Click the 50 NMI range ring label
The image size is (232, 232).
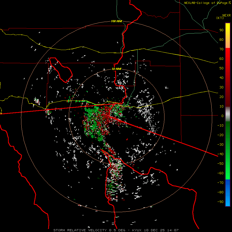117,69
